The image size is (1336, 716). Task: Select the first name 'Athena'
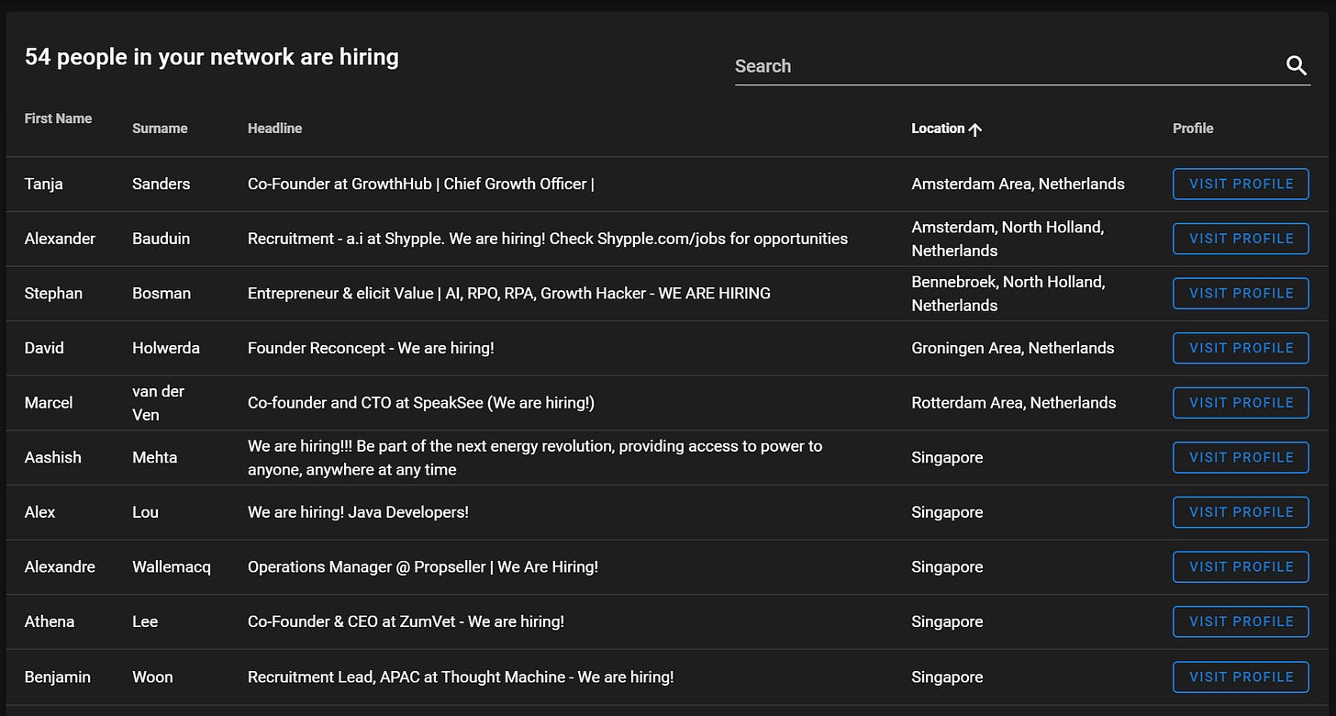pos(50,621)
